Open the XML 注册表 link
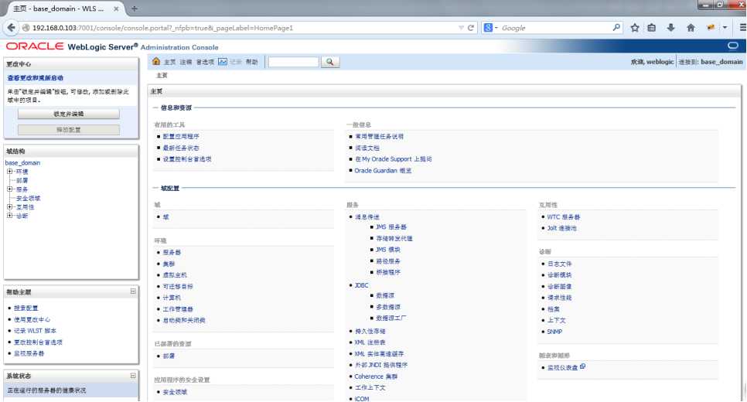Screen dimensions: 747x402 click(370, 342)
